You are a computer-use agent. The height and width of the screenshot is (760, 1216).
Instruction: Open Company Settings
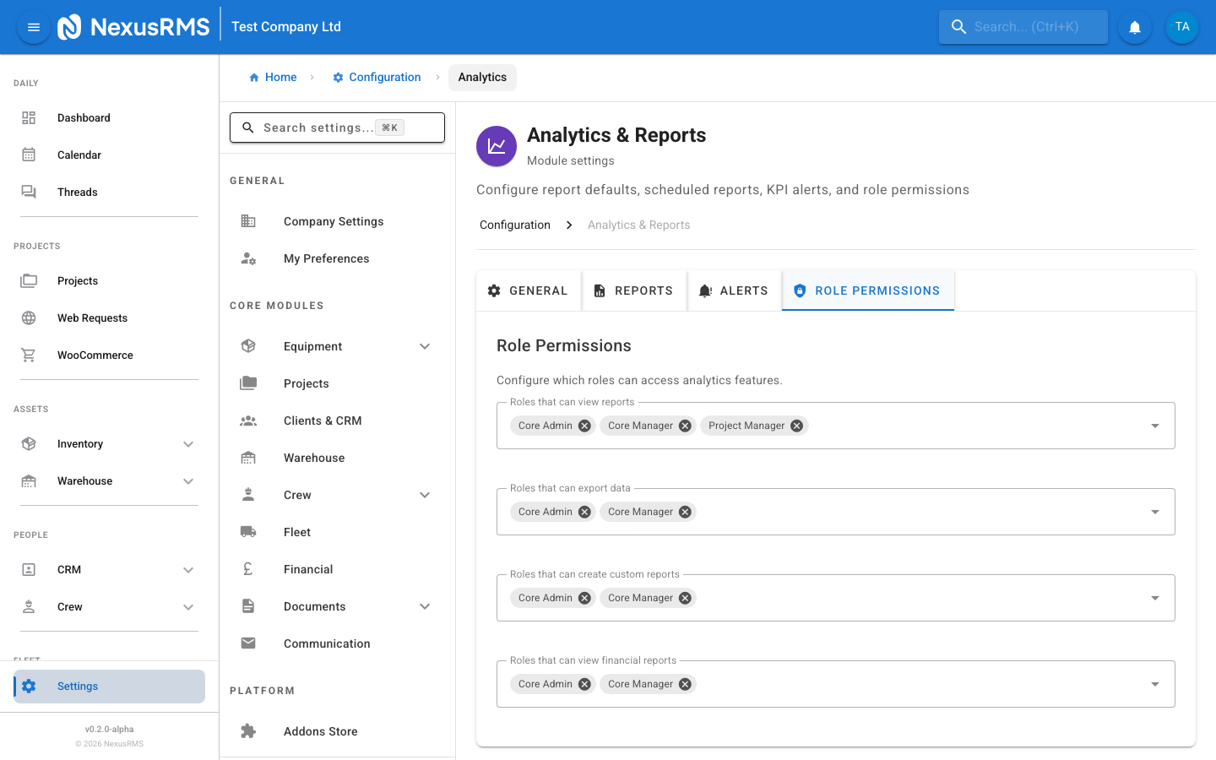click(334, 220)
